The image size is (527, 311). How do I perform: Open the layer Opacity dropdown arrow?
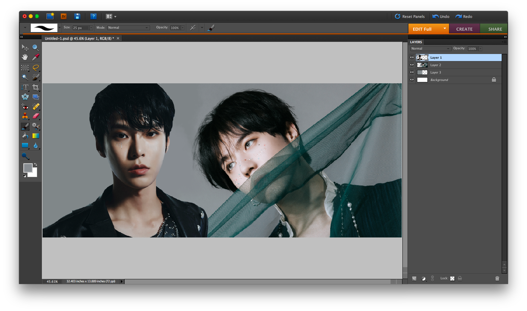pyautogui.click(x=480, y=49)
